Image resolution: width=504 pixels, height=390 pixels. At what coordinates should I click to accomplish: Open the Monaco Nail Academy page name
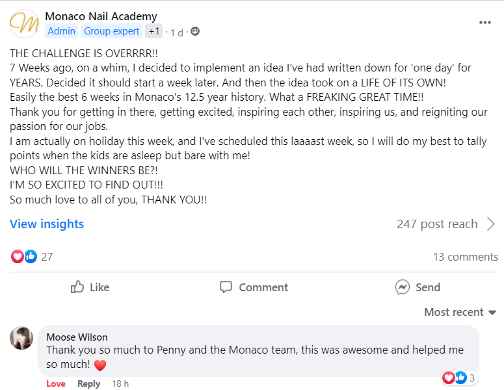(x=101, y=16)
